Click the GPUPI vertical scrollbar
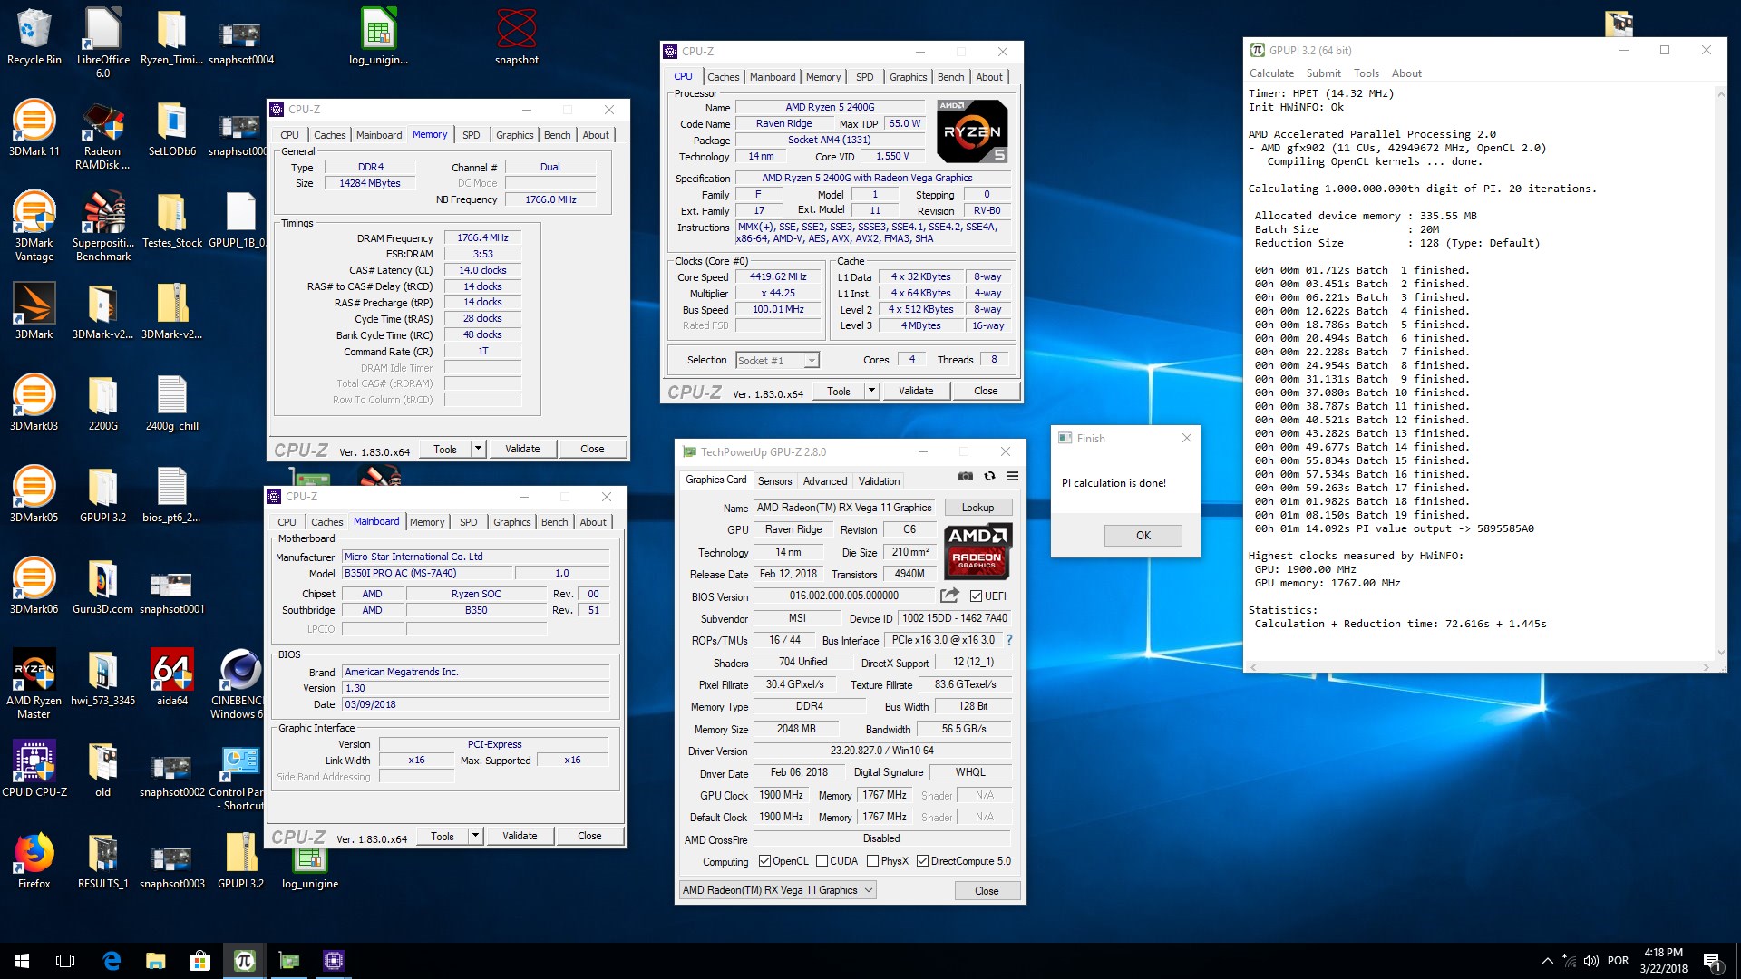The image size is (1741, 979). [1720, 373]
